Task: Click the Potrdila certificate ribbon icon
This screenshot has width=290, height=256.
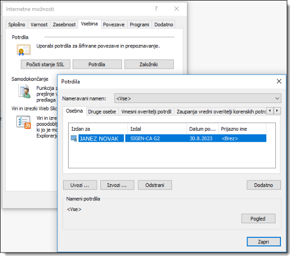Action: coord(24,50)
